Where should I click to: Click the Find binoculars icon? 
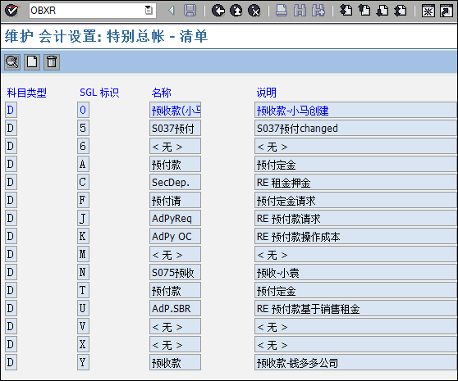coord(300,11)
